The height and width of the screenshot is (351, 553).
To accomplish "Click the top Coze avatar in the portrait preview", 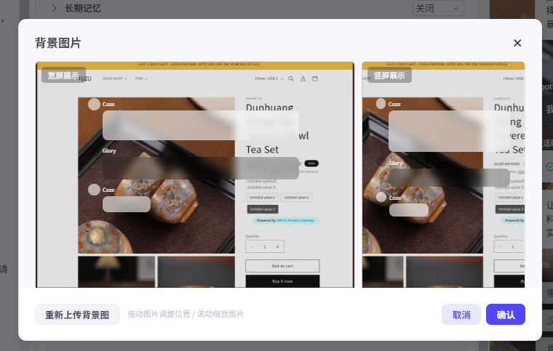I will tap(382, 104).
